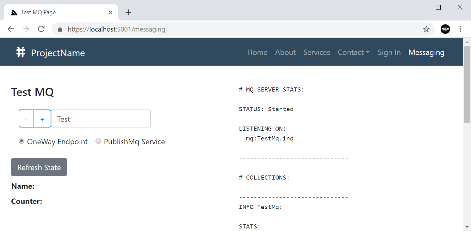Click the browser forward arrow
Viewport: 471px width, 231px height.
(26, 29)
